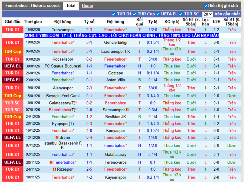Click Galatasaray(T)* in the 10/01/26 row
244x182 pixels.
click(63, 103)
